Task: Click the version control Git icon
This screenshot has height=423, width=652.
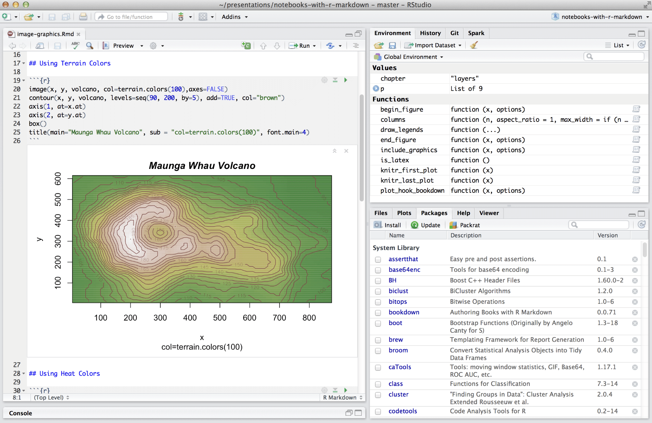Action: pos(181,17)
